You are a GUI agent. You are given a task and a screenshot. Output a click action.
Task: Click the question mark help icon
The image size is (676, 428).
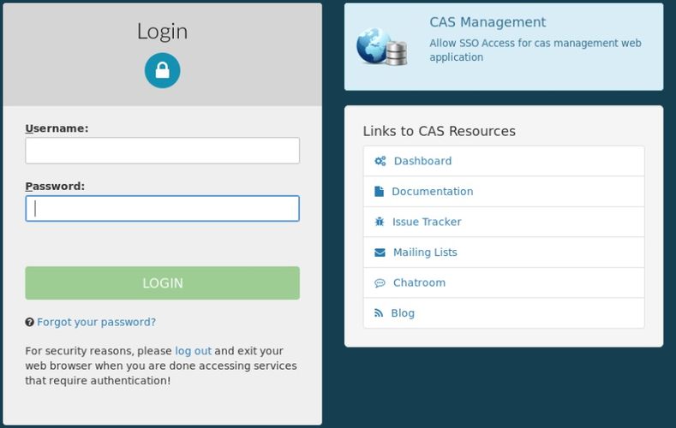pos(29,323)
